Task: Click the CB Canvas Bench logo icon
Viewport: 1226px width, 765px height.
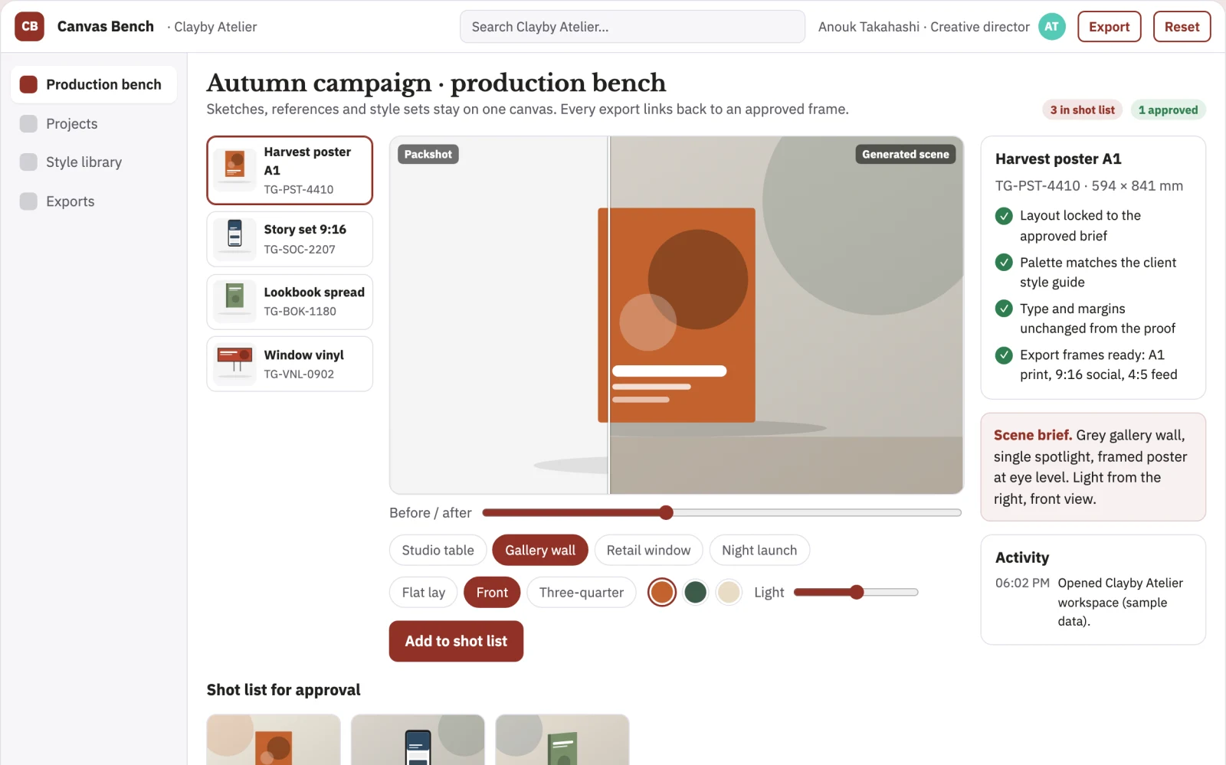Action: [x=30, y=27]
